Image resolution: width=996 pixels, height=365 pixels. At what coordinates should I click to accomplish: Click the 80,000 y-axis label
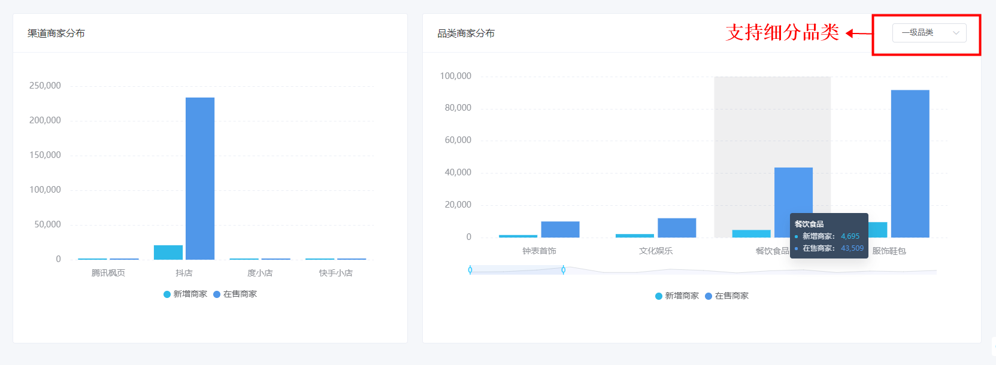[x=458, y=108]
